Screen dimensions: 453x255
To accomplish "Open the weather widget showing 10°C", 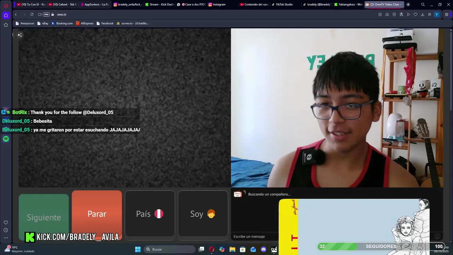I will (x=19, y=249).
